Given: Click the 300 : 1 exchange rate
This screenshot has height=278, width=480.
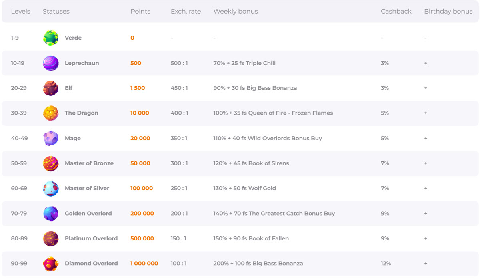Looking at the screenshot, I should pos(179,163).
